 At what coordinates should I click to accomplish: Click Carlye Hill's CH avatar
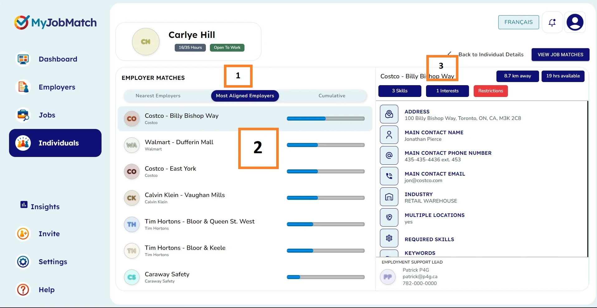tap(146, 42)
